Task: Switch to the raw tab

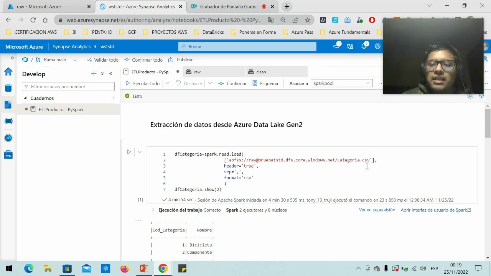Action: click(213, 72)
